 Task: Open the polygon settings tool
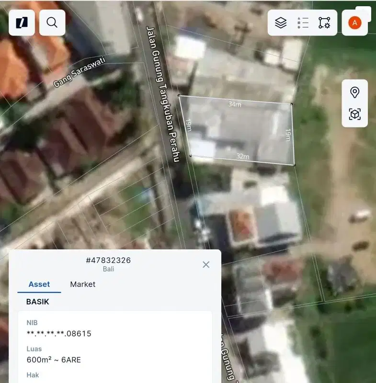(x=324, y=23)
